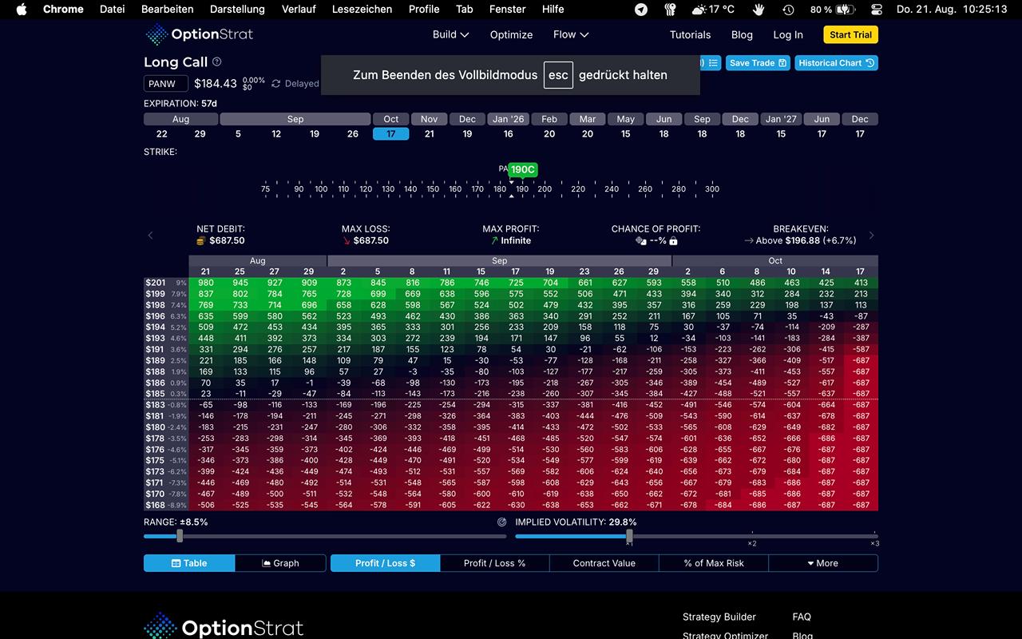Viewport: 1022px width, 639px height.
Task: Expand the Build dropdown menu
Action: tap(450, 34)
